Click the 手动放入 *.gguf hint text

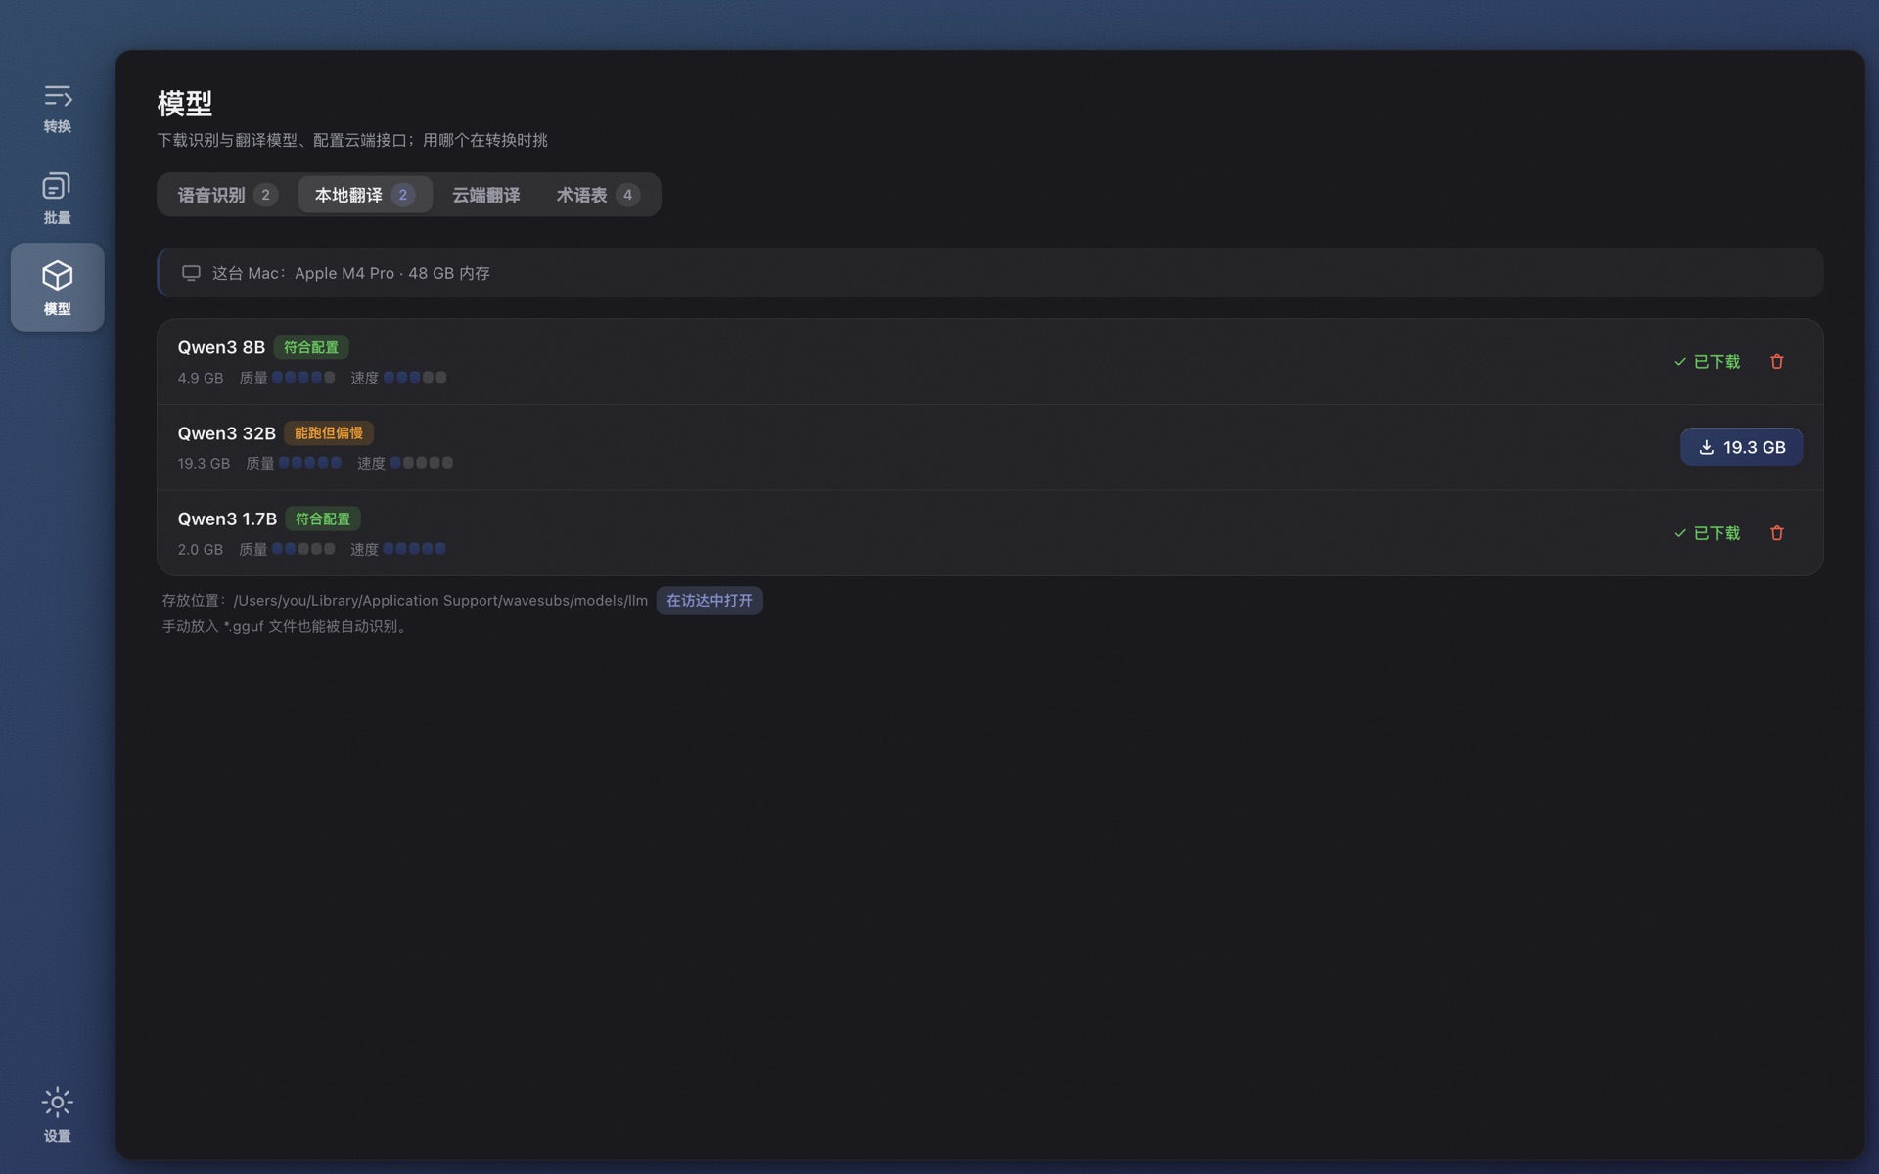click(284, 626)
